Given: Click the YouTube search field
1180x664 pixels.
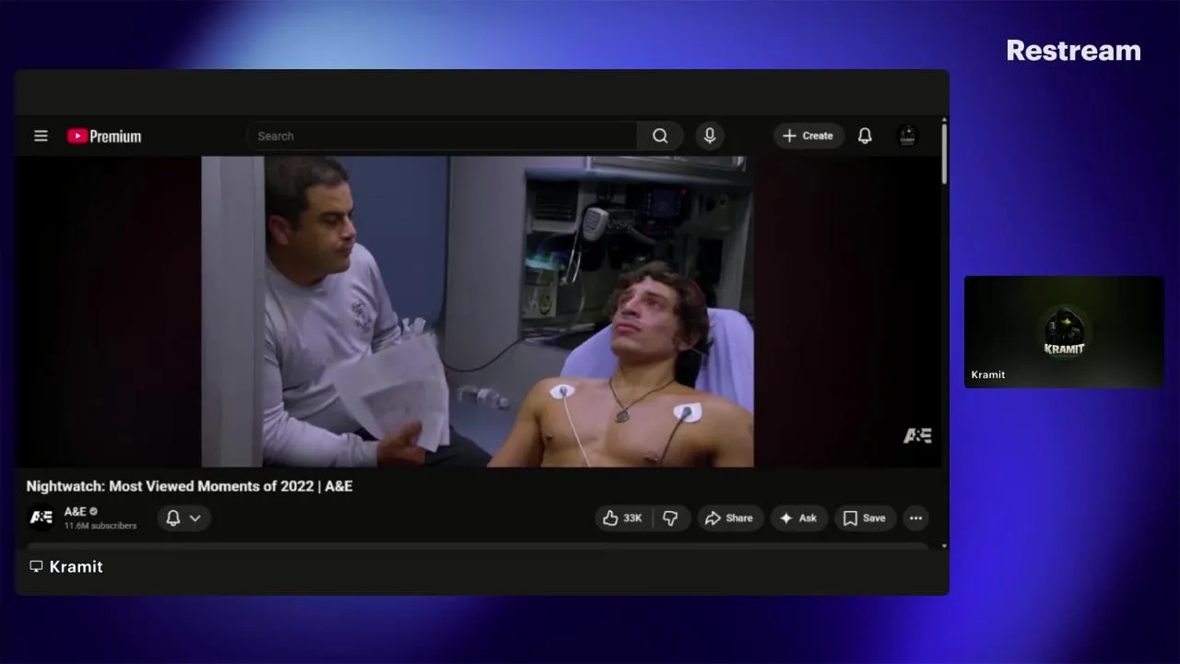Looking at the screenshot, I should coord(441,136).
